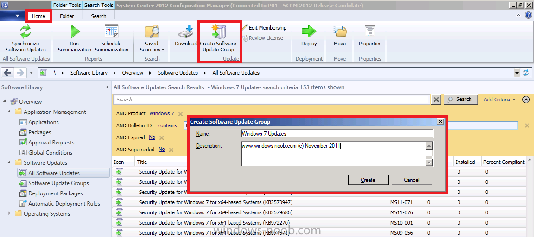
Task: Open Software Update Groups node
Action: click(x=58, y=183)
